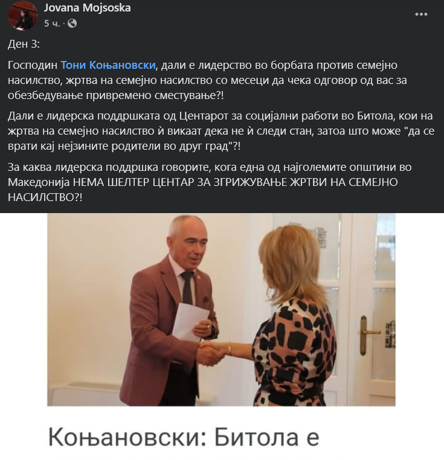
Task: Click the paragraph starting with "Господин"
Action: (207, 80)
